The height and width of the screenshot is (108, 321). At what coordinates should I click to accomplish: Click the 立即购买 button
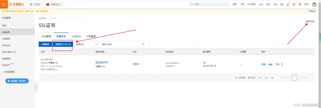[45, 44]
